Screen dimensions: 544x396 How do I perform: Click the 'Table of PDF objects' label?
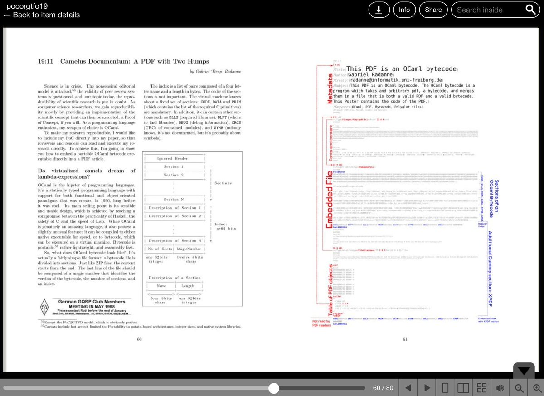point(330,289)
